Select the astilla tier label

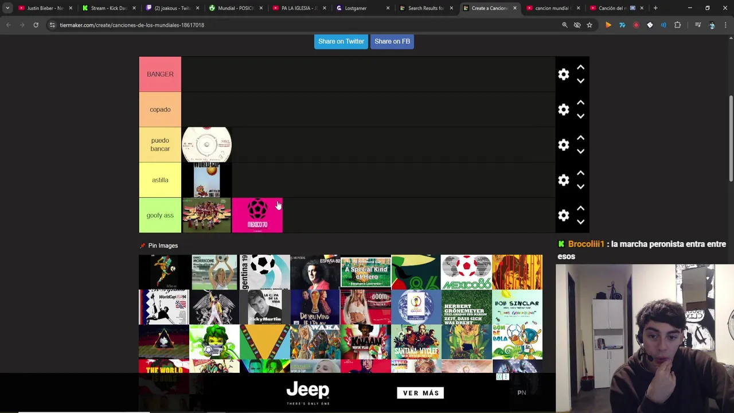click(160, 180)
